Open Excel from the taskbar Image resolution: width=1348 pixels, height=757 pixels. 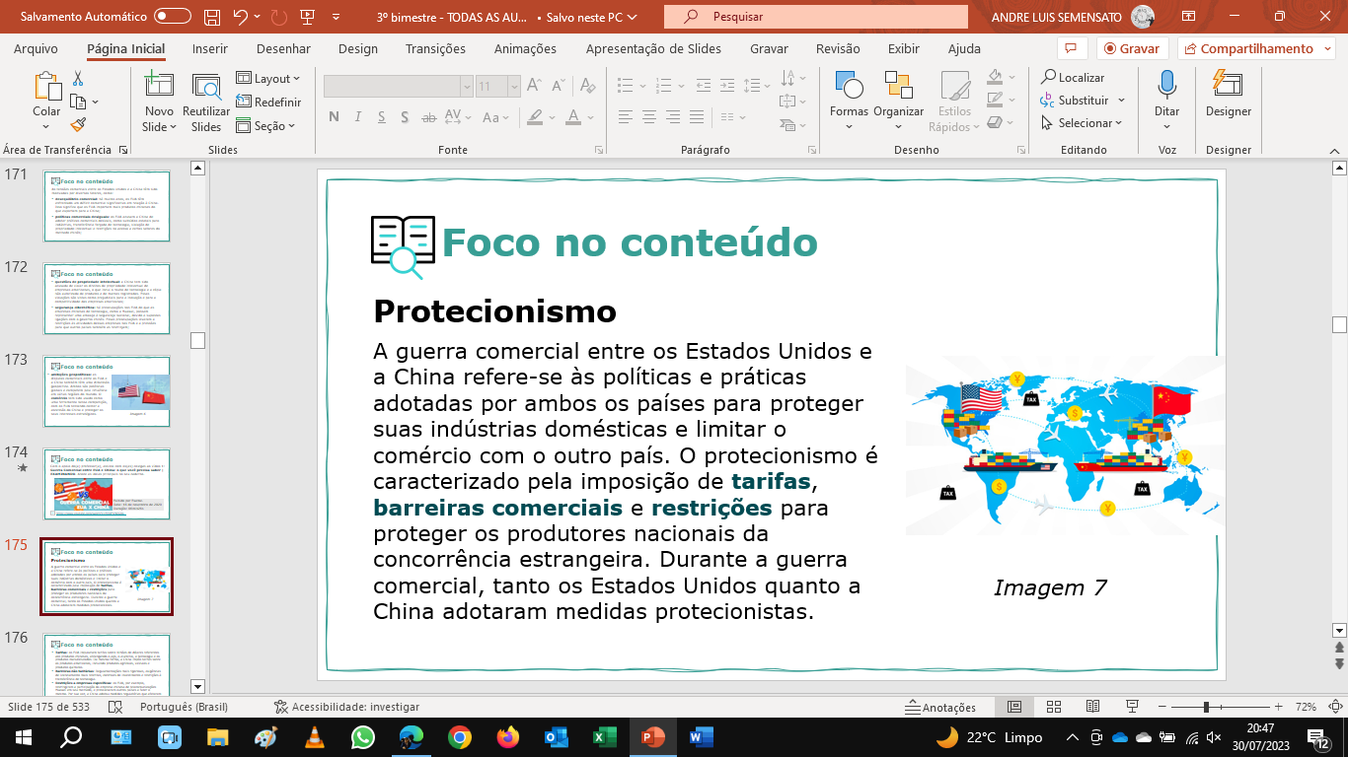[x=604, y=736]
